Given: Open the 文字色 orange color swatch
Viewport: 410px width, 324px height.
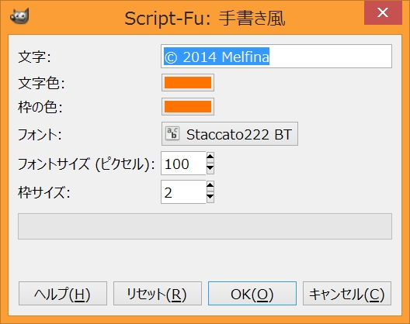Looking at the screenshot, I should 188,82.
